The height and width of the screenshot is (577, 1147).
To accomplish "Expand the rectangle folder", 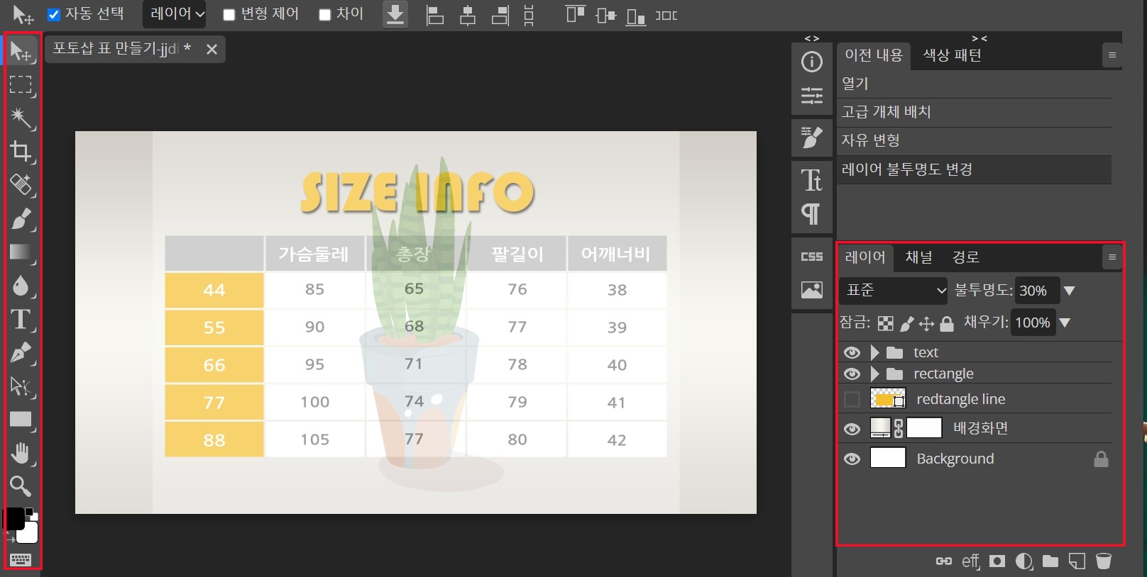I will point(874,374).
